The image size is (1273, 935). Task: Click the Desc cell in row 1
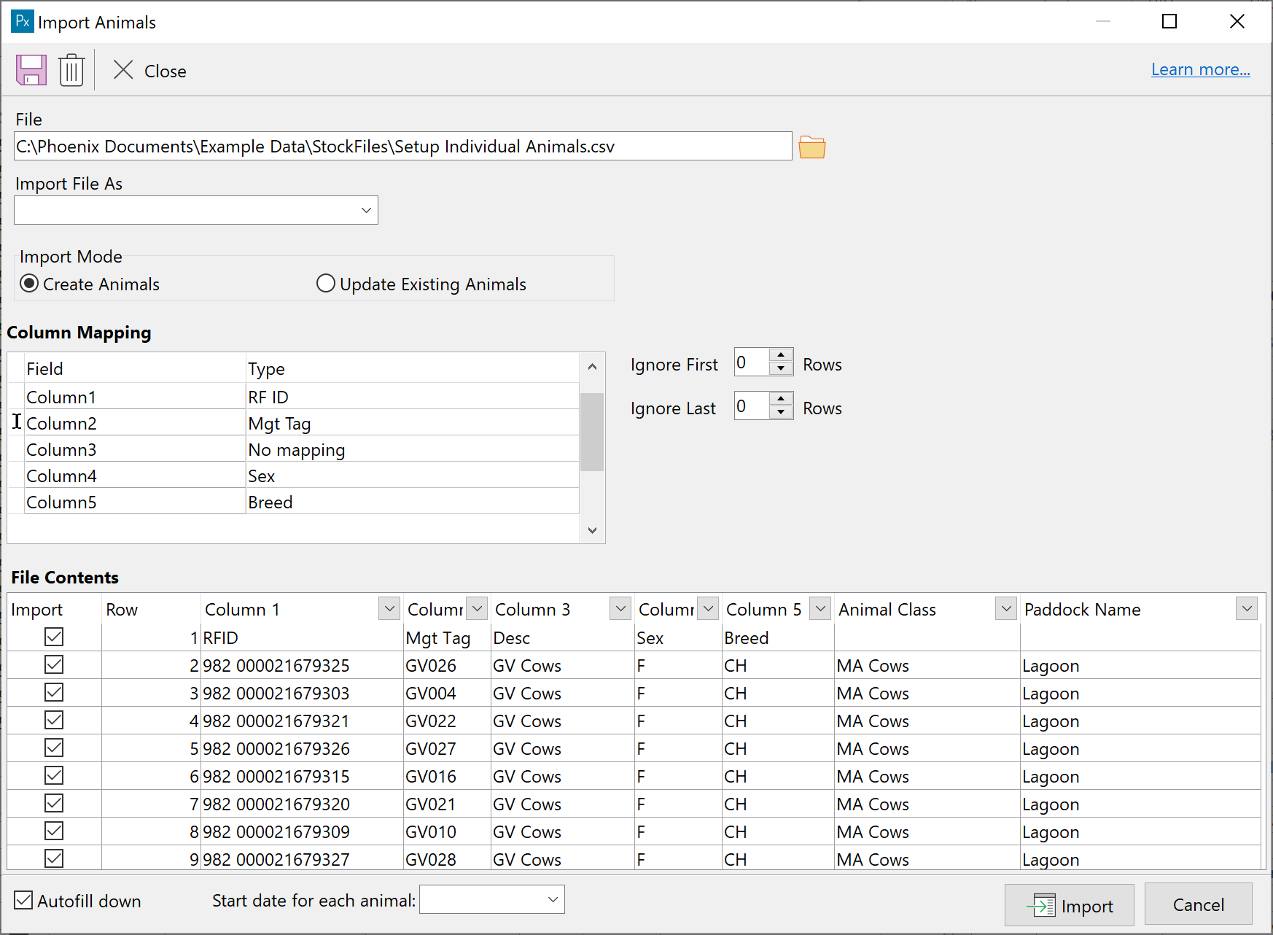click(x=562, y=637)
